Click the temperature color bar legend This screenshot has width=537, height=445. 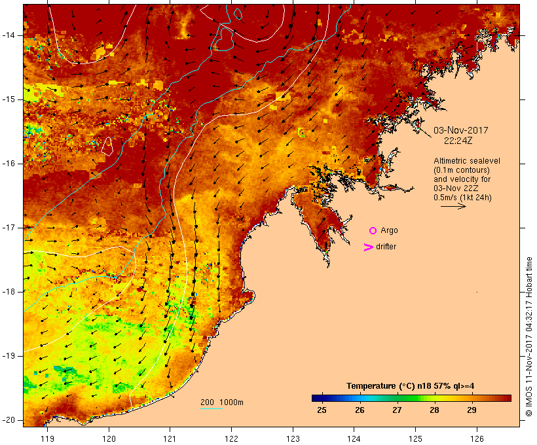pyautogui.click(x=411, y=398)
